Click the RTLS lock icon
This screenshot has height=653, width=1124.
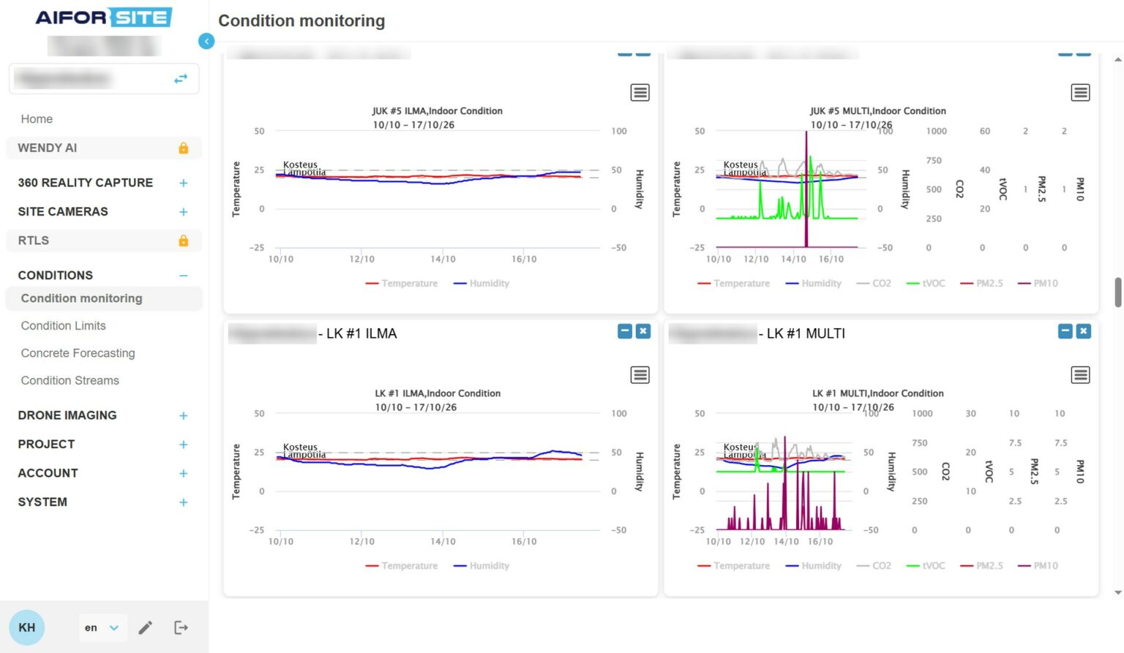(x=184, y=241)
